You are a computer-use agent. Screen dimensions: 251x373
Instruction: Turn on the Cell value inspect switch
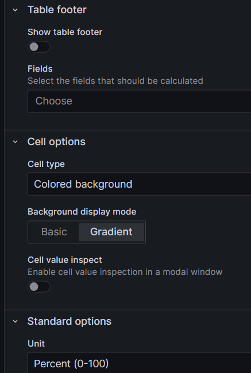(x=39, y=287)
